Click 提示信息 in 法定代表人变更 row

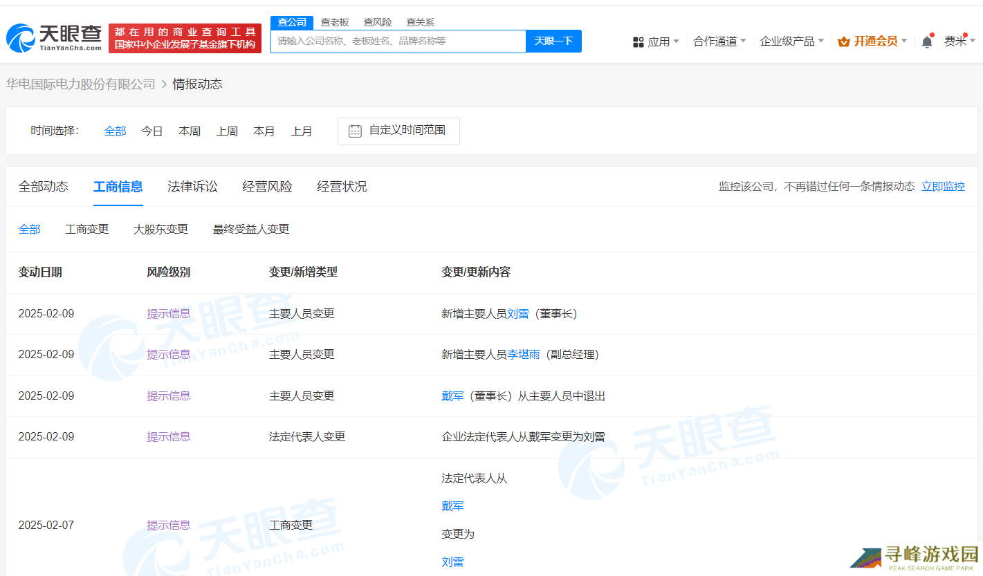(169, 436)
